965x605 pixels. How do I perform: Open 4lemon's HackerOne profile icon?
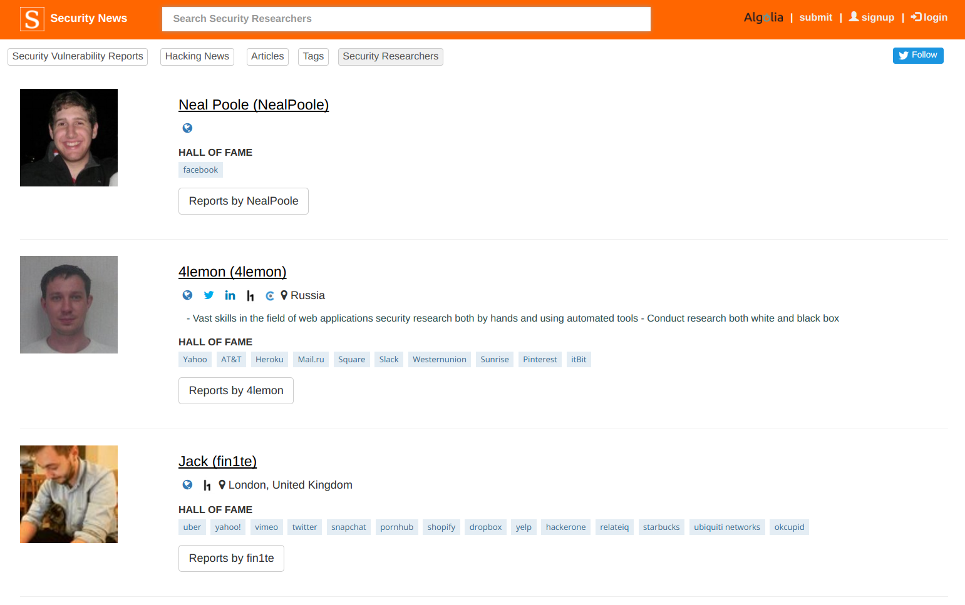click(250, 296)
